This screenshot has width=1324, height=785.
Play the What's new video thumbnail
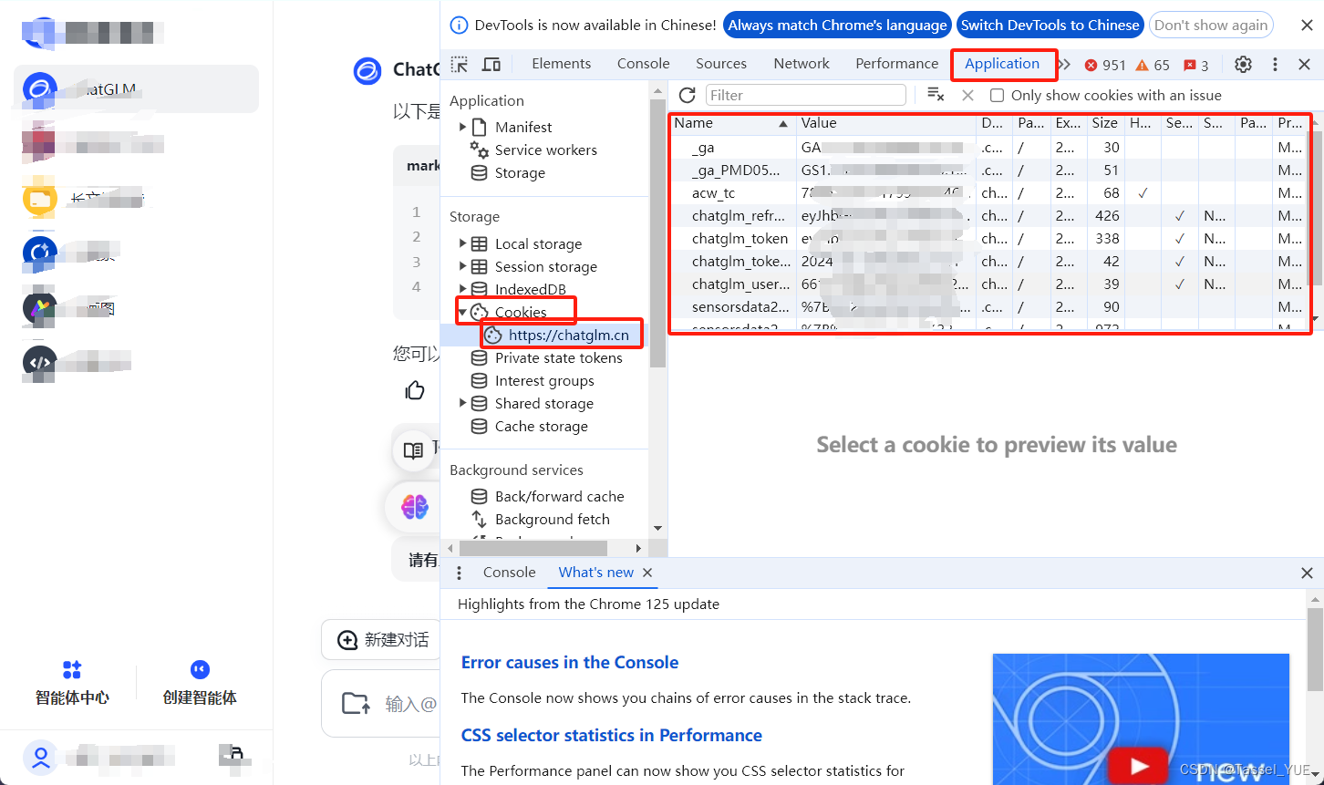click(x=1139, y=766)
